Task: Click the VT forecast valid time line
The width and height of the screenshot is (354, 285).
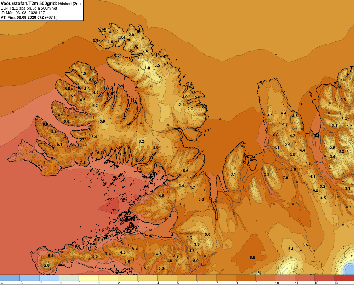Action: tap(29, 17)
